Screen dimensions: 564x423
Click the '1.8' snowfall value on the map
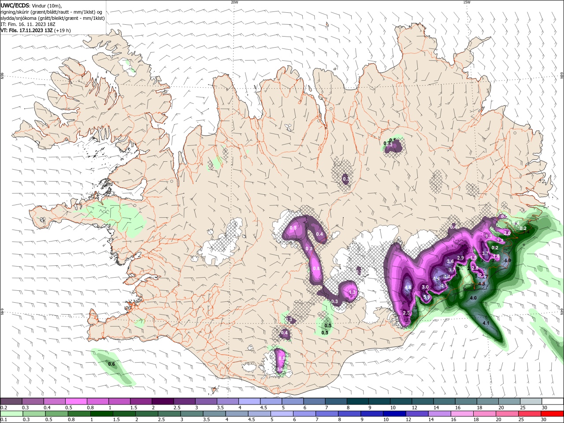[x=496, y=256]
